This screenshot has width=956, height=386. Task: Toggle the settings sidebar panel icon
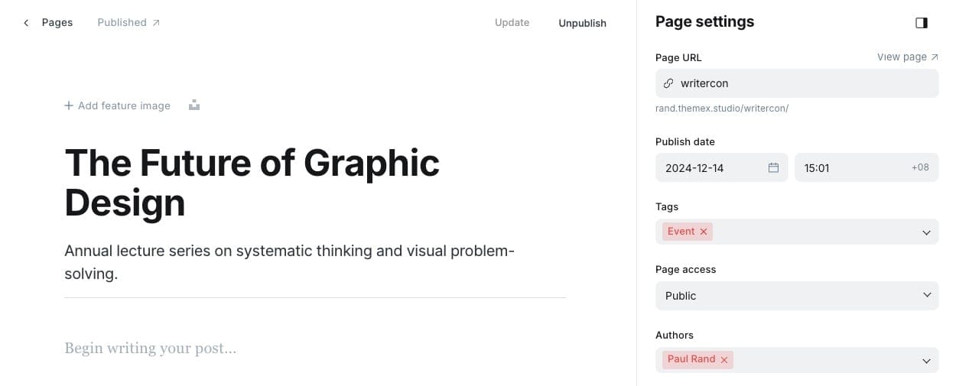point(921,23)
